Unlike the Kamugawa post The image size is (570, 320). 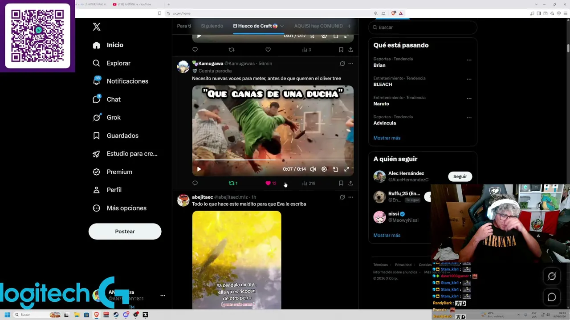pos(271,183)
